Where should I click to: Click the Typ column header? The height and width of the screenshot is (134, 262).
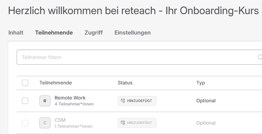tap(200, 83)
